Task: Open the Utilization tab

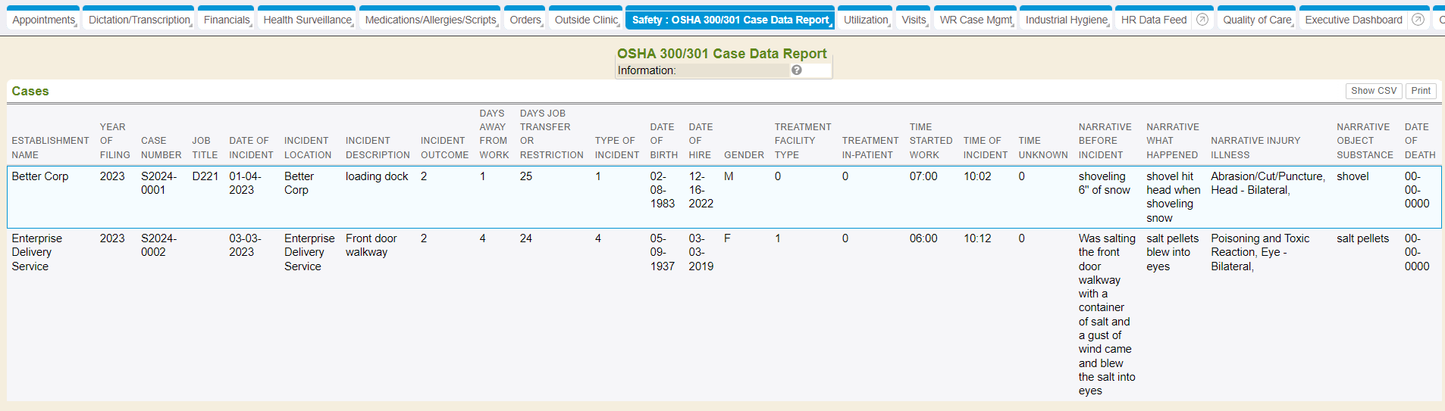Action: [x=865, y=20]
